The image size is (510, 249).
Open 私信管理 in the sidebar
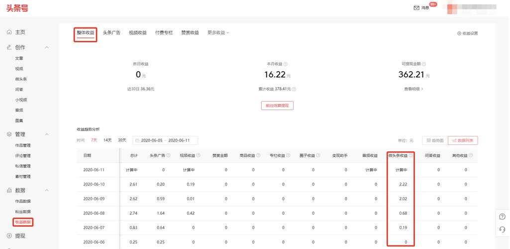pyautogui.click(x=23, y=166)
